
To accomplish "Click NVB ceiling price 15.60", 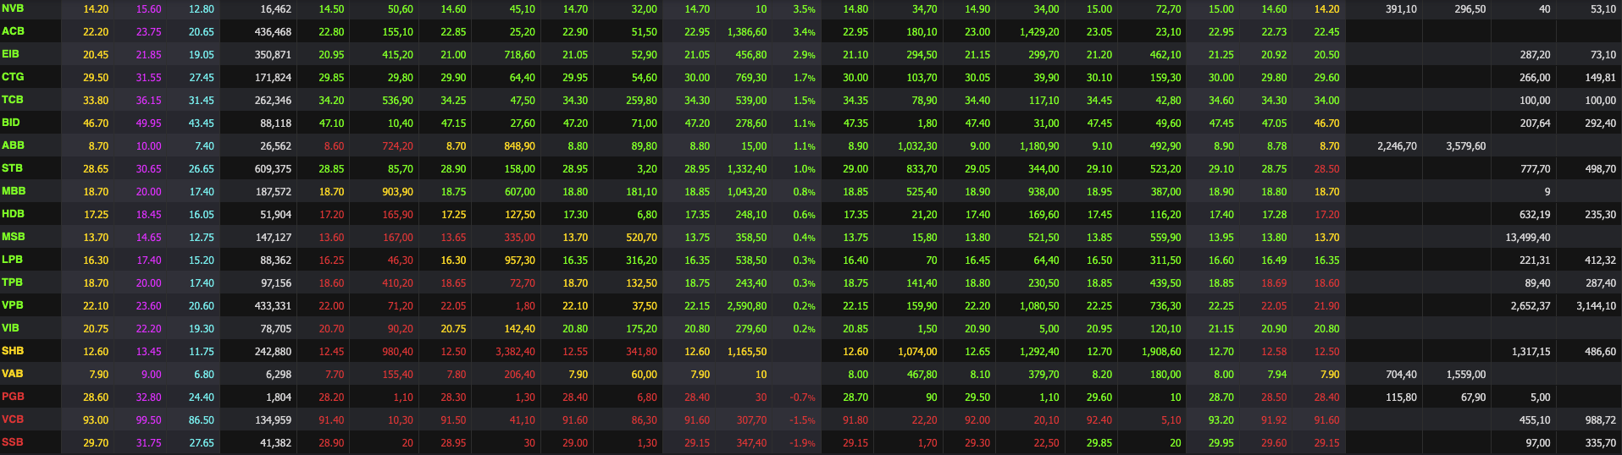I will pos(148,9).
